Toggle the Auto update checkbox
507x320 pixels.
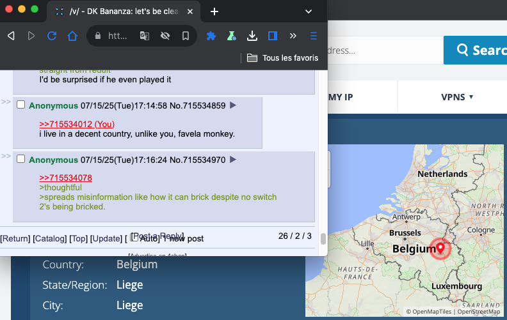(134, 238)
